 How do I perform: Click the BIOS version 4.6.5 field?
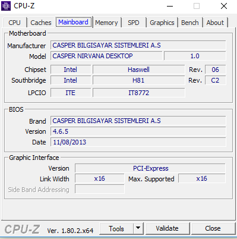tap(138, 131)
